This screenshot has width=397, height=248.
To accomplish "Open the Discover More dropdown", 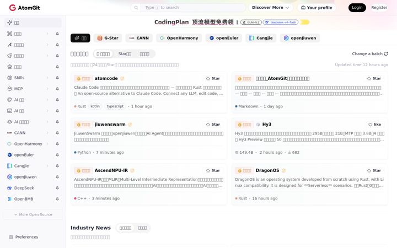I will 270,8.
